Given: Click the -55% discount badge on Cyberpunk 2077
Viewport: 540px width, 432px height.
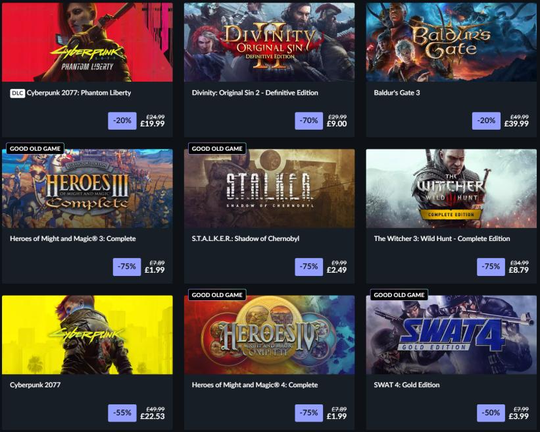Looking at the screenshot, I should click(122, 413).
